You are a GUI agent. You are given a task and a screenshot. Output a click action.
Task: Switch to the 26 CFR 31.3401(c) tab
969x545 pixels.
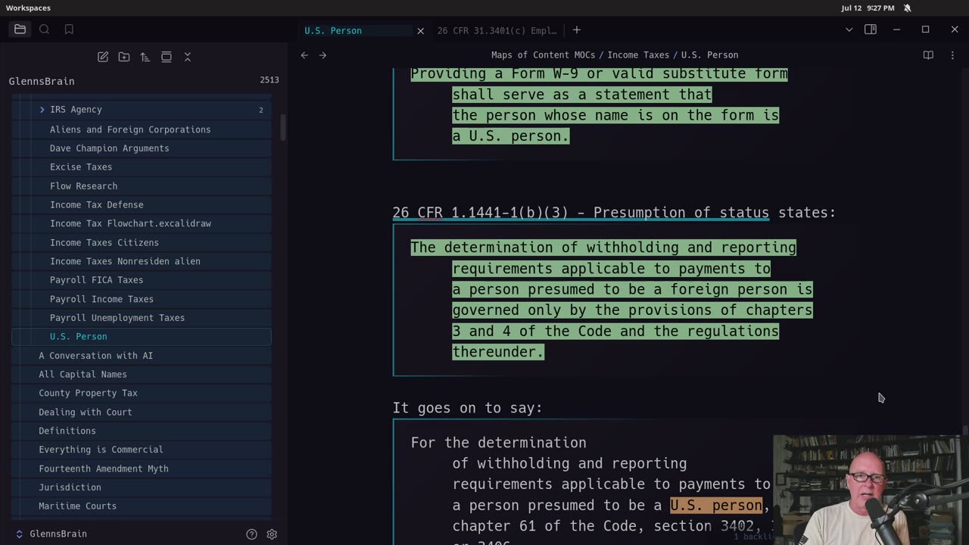[497, 30]
